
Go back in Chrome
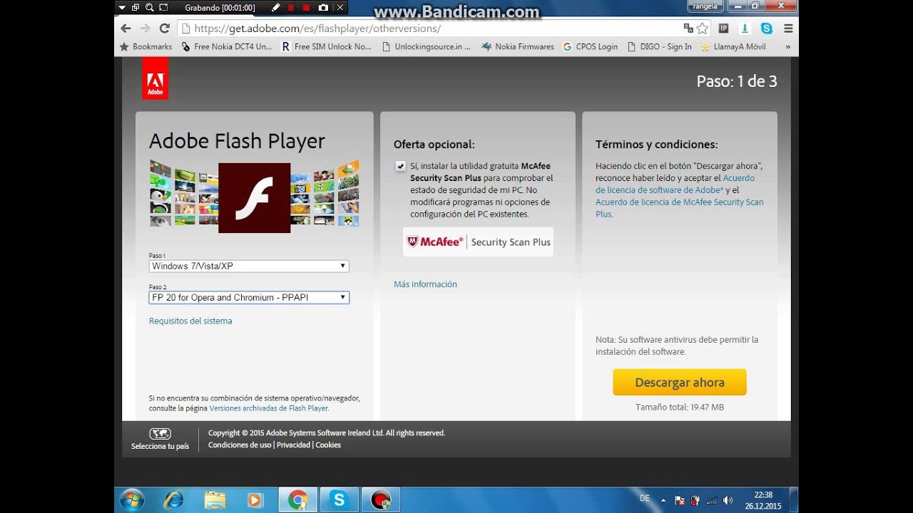(126, 28)
